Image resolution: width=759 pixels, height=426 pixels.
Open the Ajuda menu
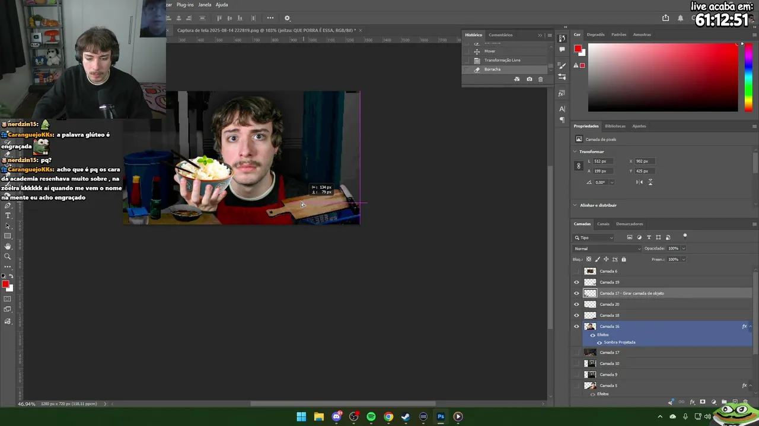tap(222, 5)
